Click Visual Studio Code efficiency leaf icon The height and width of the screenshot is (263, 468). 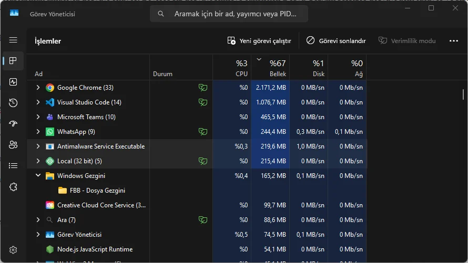click(203, 102)
